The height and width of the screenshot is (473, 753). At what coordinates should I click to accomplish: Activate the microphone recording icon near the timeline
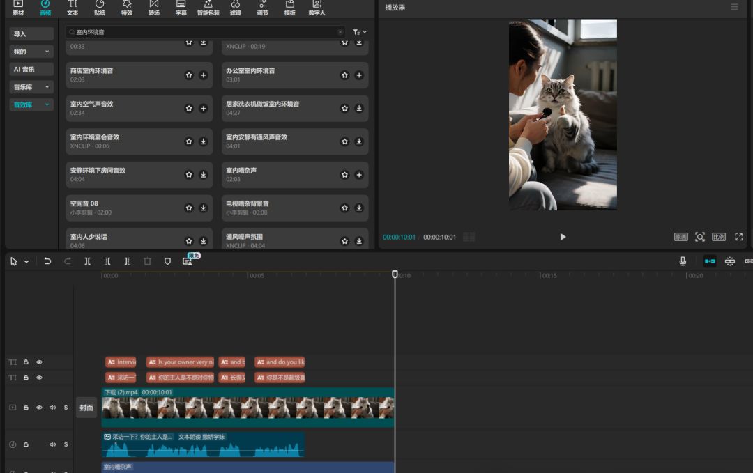coord(683,261)
